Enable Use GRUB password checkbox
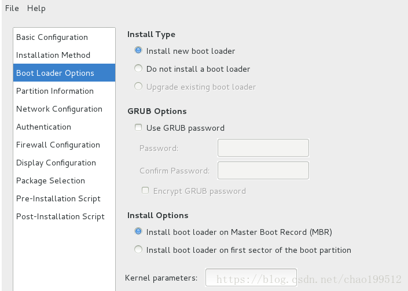The height and width of the screenshot is (291, 408). (138, 127)
